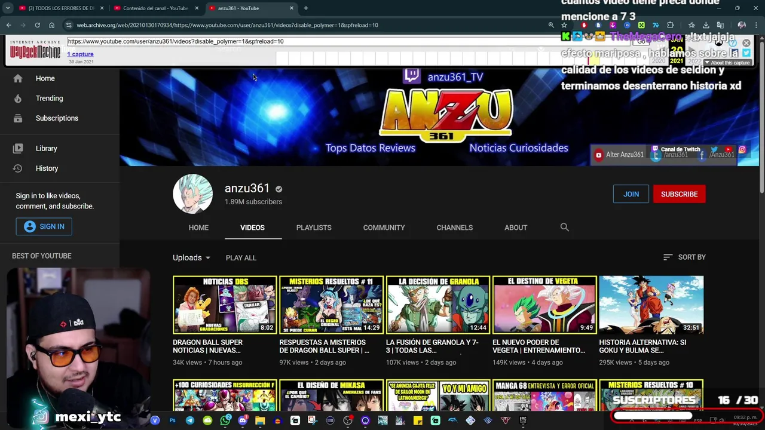Image resolution: width=765 pixels, height=430 pixels.
Task: Click the browser address bar
Action: coord(305,25)
